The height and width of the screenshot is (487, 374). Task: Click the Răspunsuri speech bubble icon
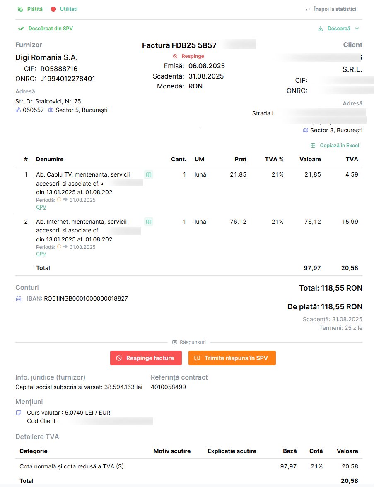point(174,342)
